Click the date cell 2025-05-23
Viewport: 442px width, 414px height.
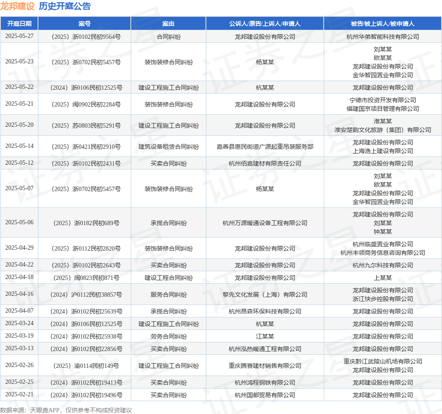[19, 62]
